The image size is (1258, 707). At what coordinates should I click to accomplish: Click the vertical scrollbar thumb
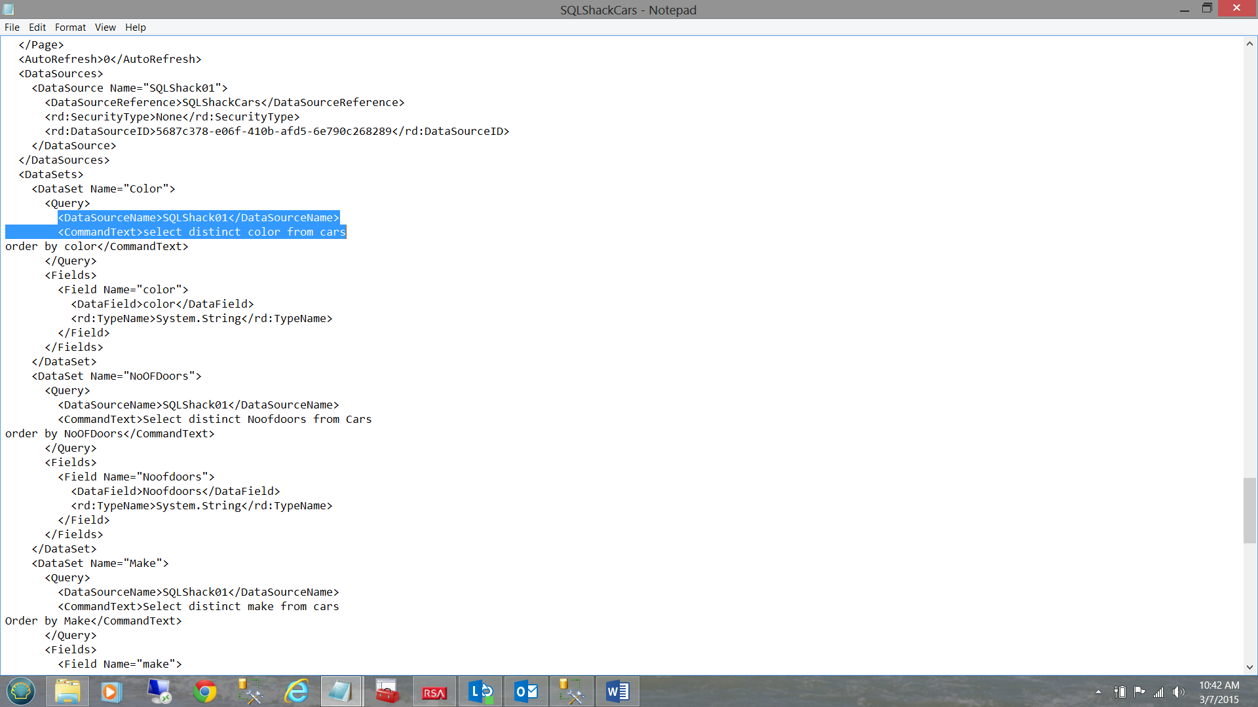tap(1249, 511)
